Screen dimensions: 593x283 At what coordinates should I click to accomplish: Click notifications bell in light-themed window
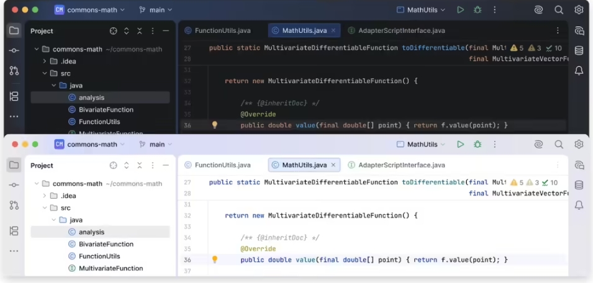coord(579,205)
